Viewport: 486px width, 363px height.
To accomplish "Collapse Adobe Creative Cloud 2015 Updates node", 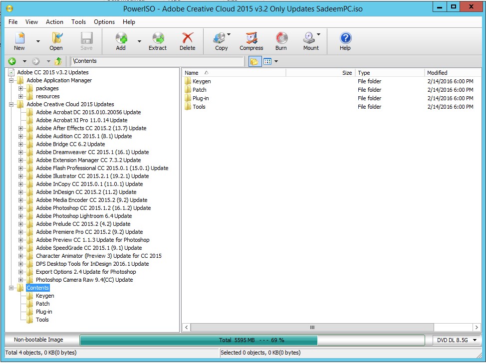I will pyautogui.click(x=11, y=104).
